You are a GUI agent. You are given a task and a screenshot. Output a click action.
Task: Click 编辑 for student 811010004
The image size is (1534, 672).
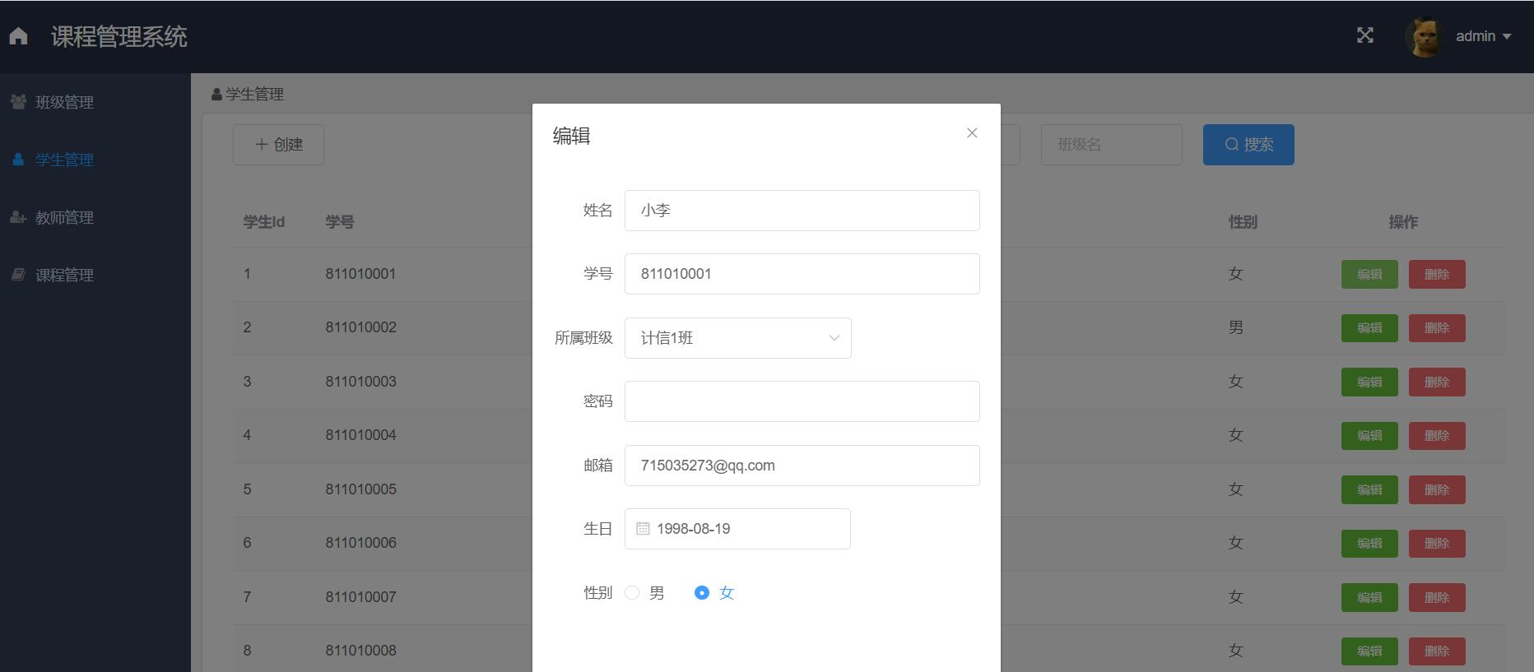coord(1369,436)
